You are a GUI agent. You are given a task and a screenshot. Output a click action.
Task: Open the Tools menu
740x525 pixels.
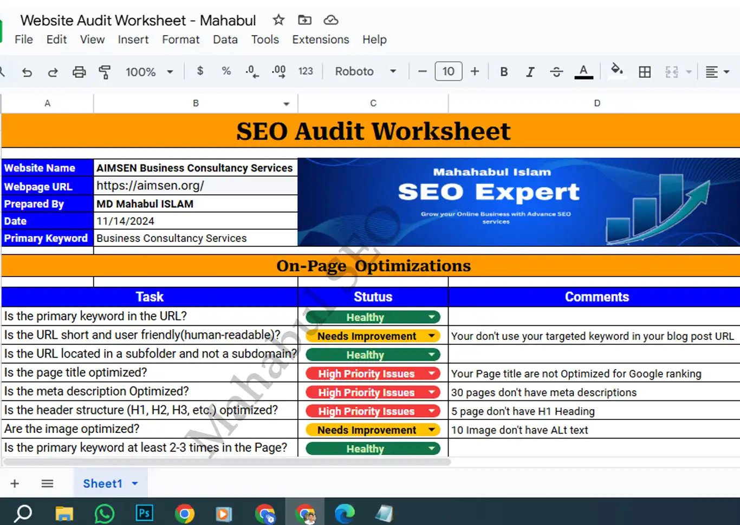(x=265, y=40)
